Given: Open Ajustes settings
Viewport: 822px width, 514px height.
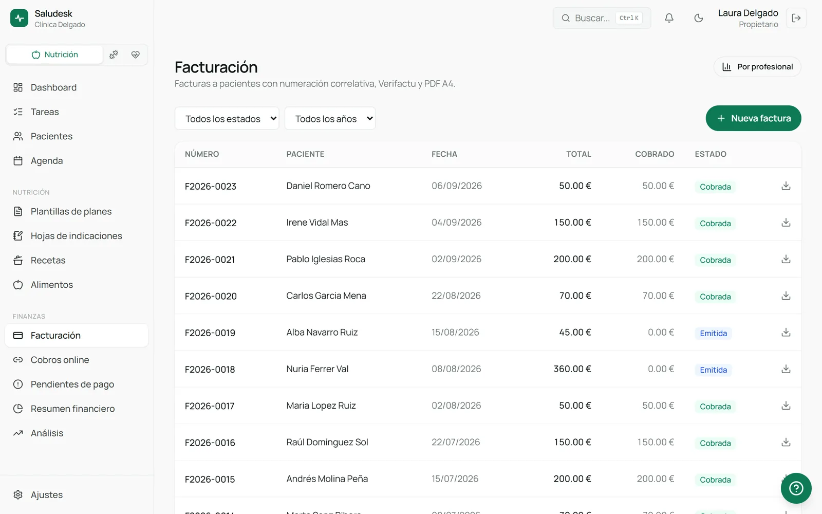Looking at the screenshot, I should tap(77, 494).
